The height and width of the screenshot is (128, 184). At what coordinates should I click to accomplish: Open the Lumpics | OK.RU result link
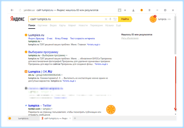tap(40, 72)
